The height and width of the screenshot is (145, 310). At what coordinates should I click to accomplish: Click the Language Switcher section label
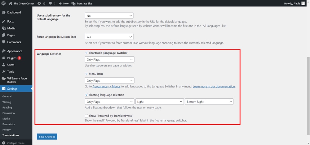[x=49, y=54]
